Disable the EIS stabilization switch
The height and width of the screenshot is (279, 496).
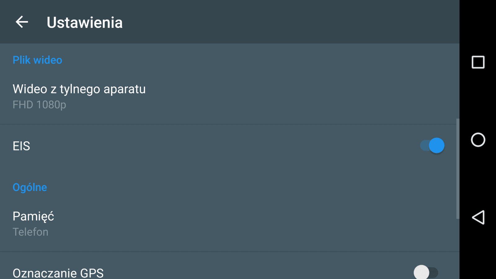[x=432, y=145]
